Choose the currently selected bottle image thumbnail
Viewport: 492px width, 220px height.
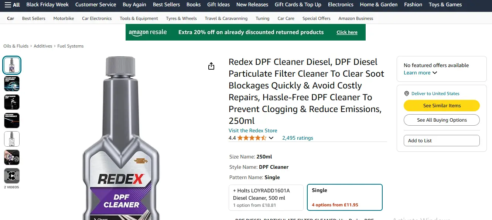(12, 65)
